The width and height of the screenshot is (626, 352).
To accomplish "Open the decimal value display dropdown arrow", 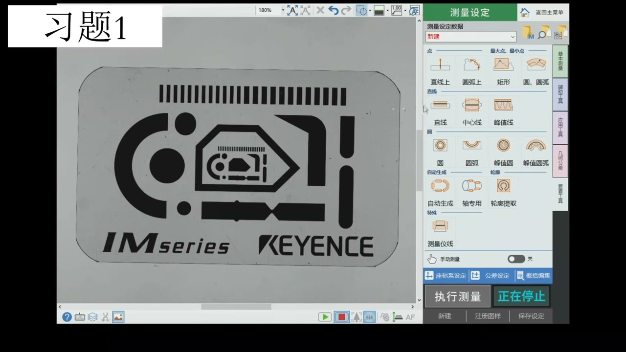I will (x=405, y=10).
